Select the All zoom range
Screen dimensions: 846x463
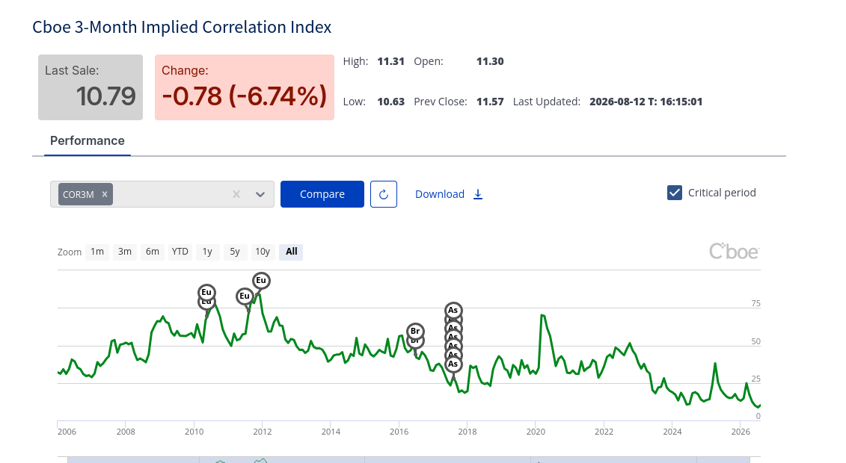pyautogui.click(x=292, y=252)
